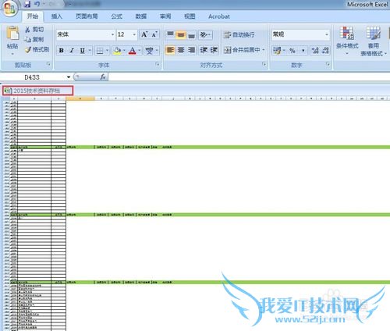
Task: Increase font size with the large A
Action: click(144, 34)
